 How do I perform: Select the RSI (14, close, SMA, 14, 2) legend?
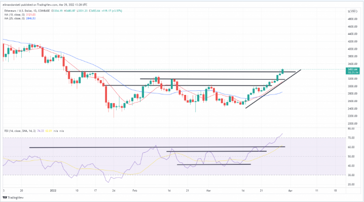tap(20, 131)
